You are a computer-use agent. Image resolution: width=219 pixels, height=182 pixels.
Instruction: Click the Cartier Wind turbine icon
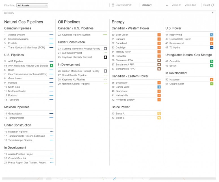[x=159, y=87]
